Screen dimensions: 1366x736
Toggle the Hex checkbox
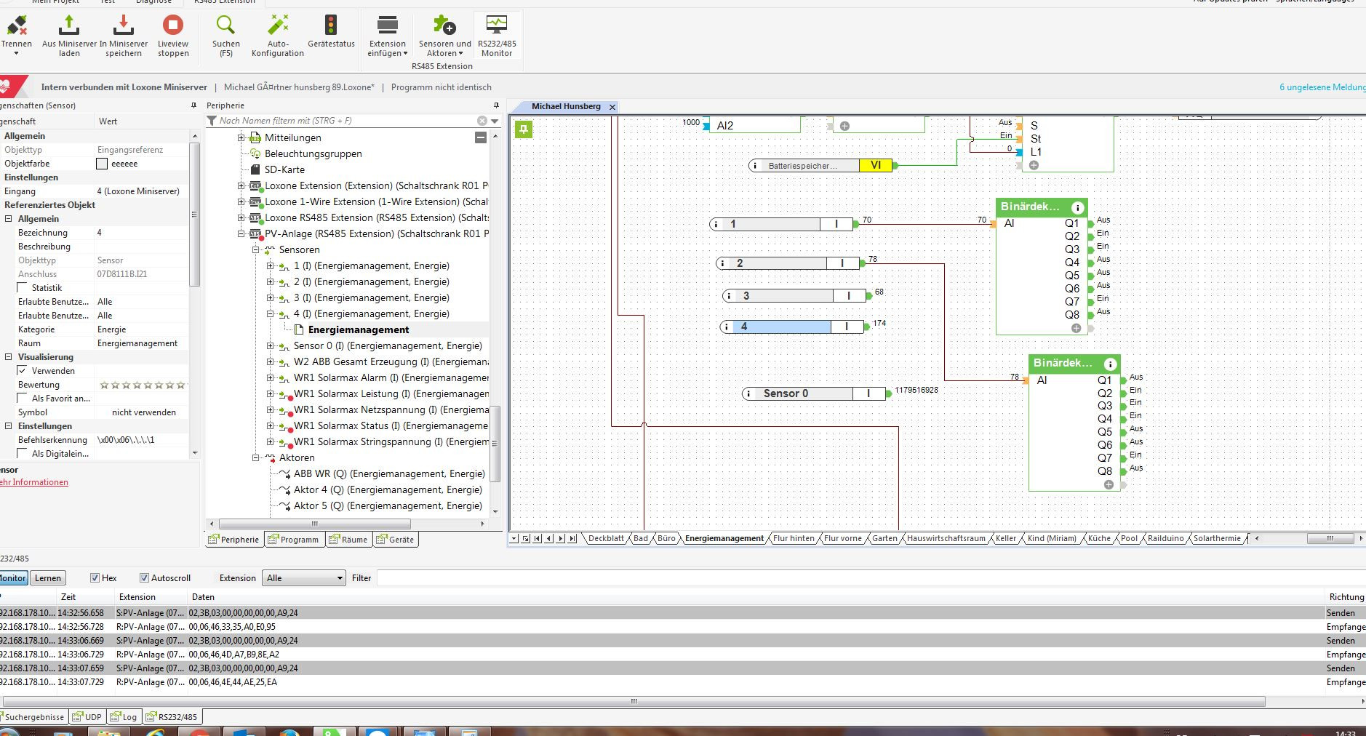(x=95, y=578)
